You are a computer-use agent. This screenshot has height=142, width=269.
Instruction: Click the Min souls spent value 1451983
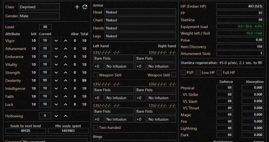click(x=68, y=131)
